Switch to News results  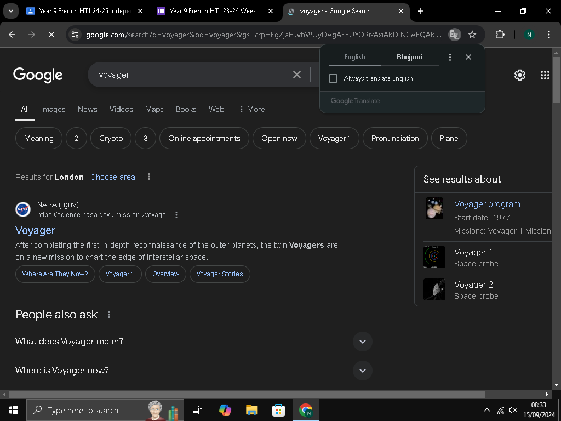pyautogui.click(x=88, y=110)
